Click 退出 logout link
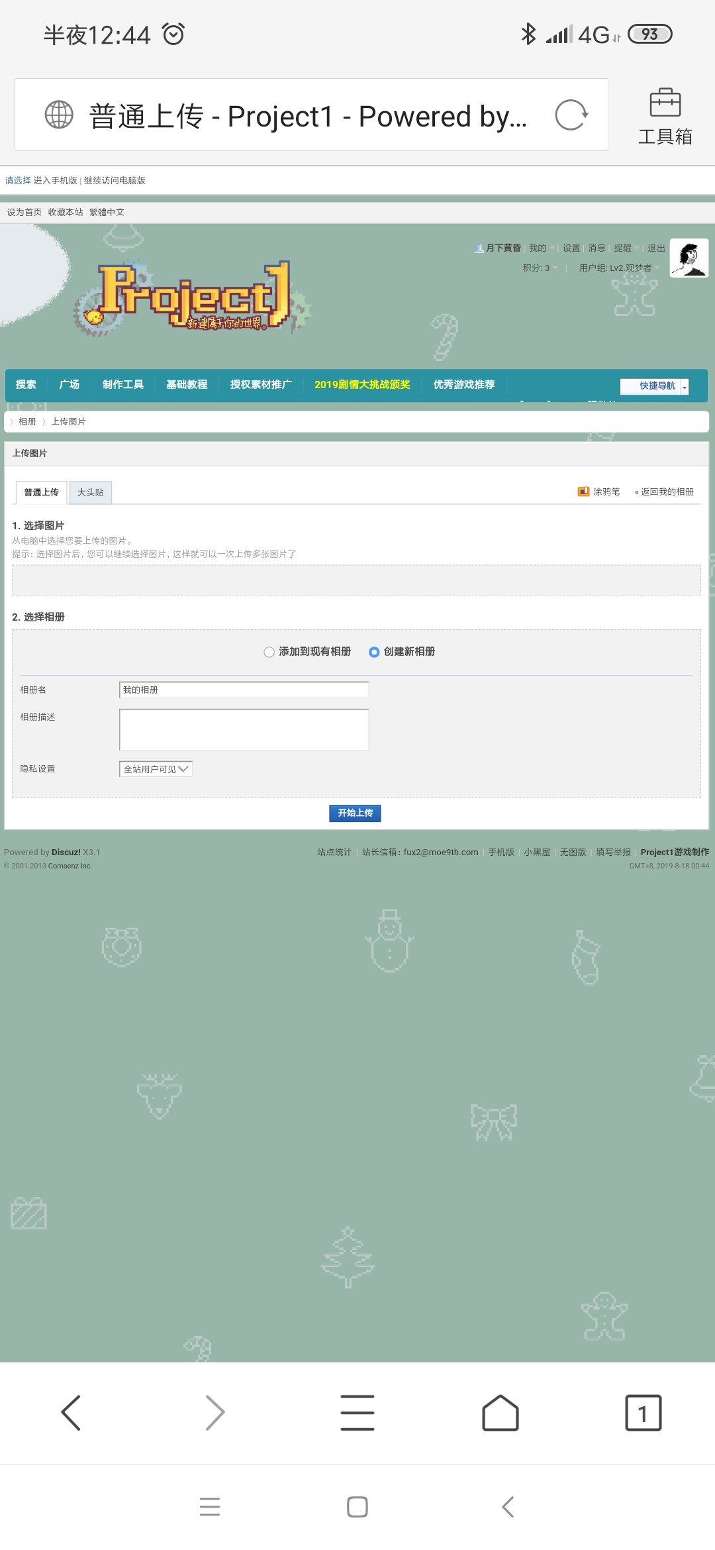The width and height of the screenshot is (715, 1550). (656, 248)
